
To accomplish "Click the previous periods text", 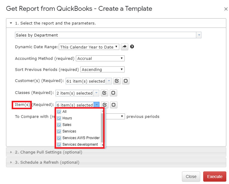I will point(143,116).
